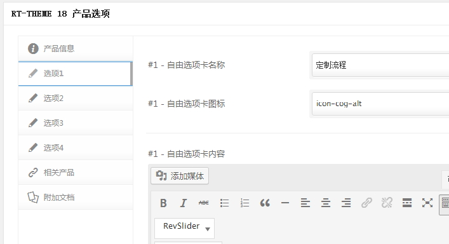Open the RevSlider dropdown

pos(184,228)
